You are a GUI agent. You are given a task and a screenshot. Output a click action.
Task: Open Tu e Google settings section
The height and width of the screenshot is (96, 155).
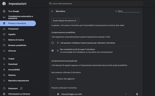pos(18,11)
